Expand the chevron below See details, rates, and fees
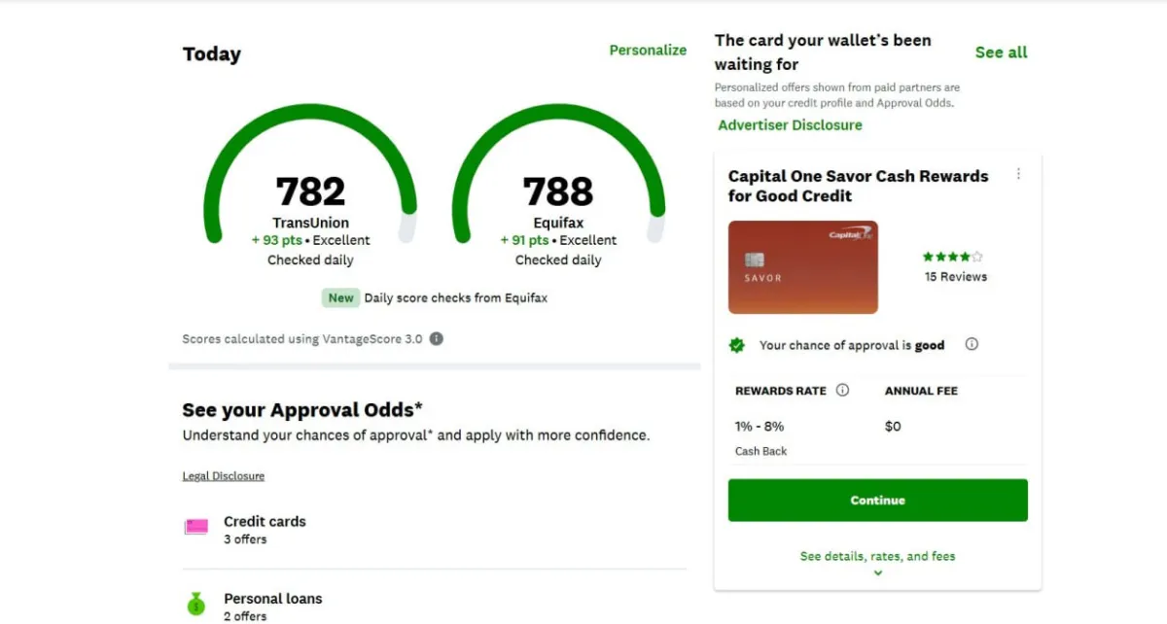 pos(878,573)
